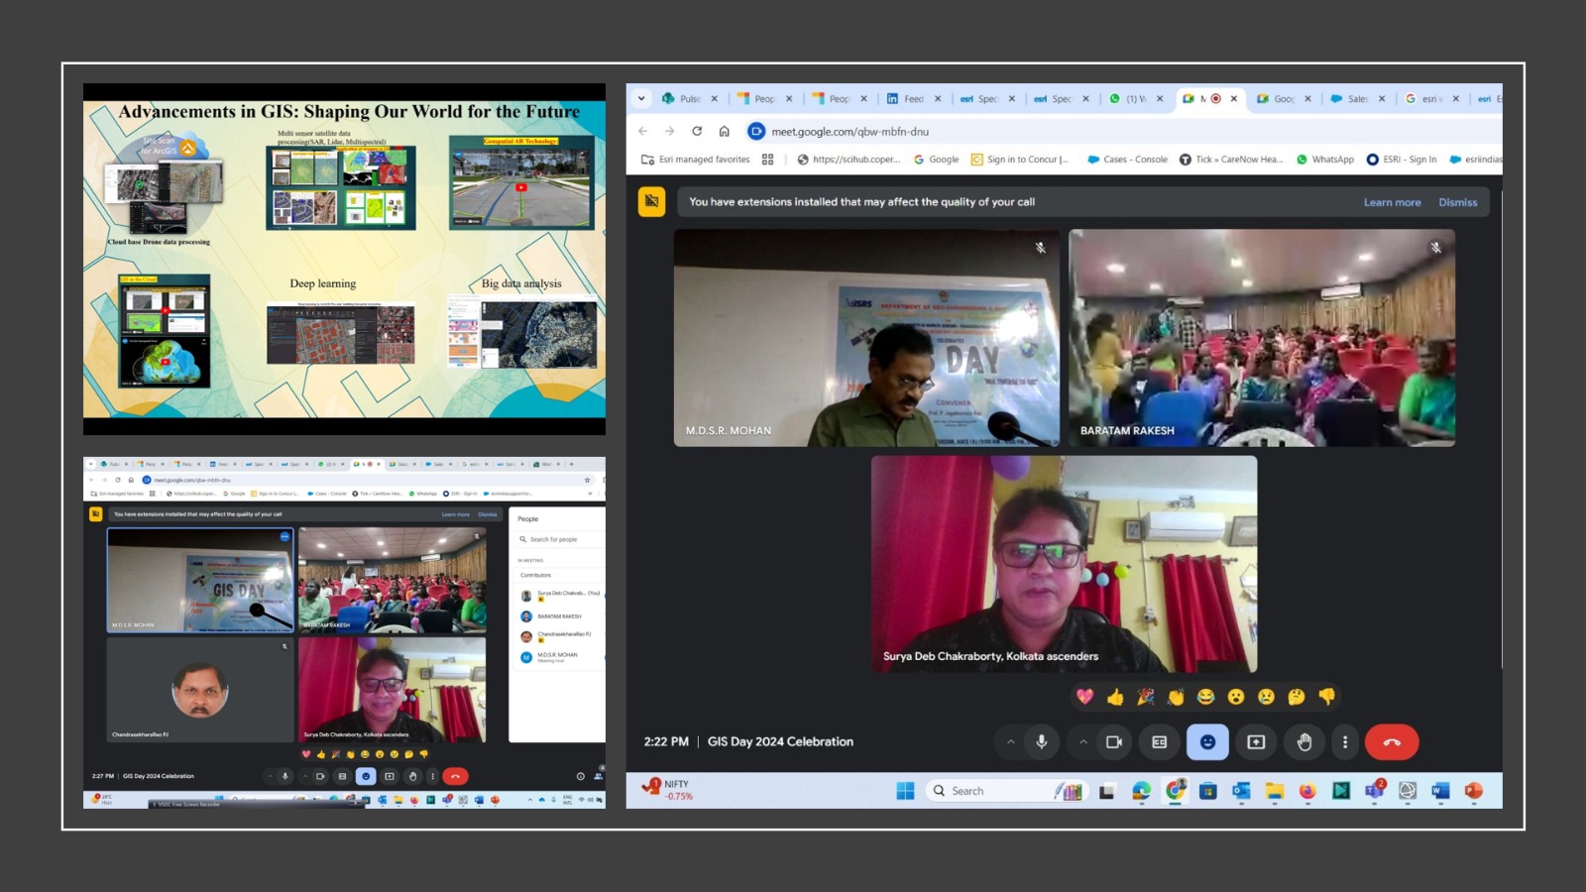Open more options three-dot menu
This screenshot has width=1586, height=892.
(1345, 742)
